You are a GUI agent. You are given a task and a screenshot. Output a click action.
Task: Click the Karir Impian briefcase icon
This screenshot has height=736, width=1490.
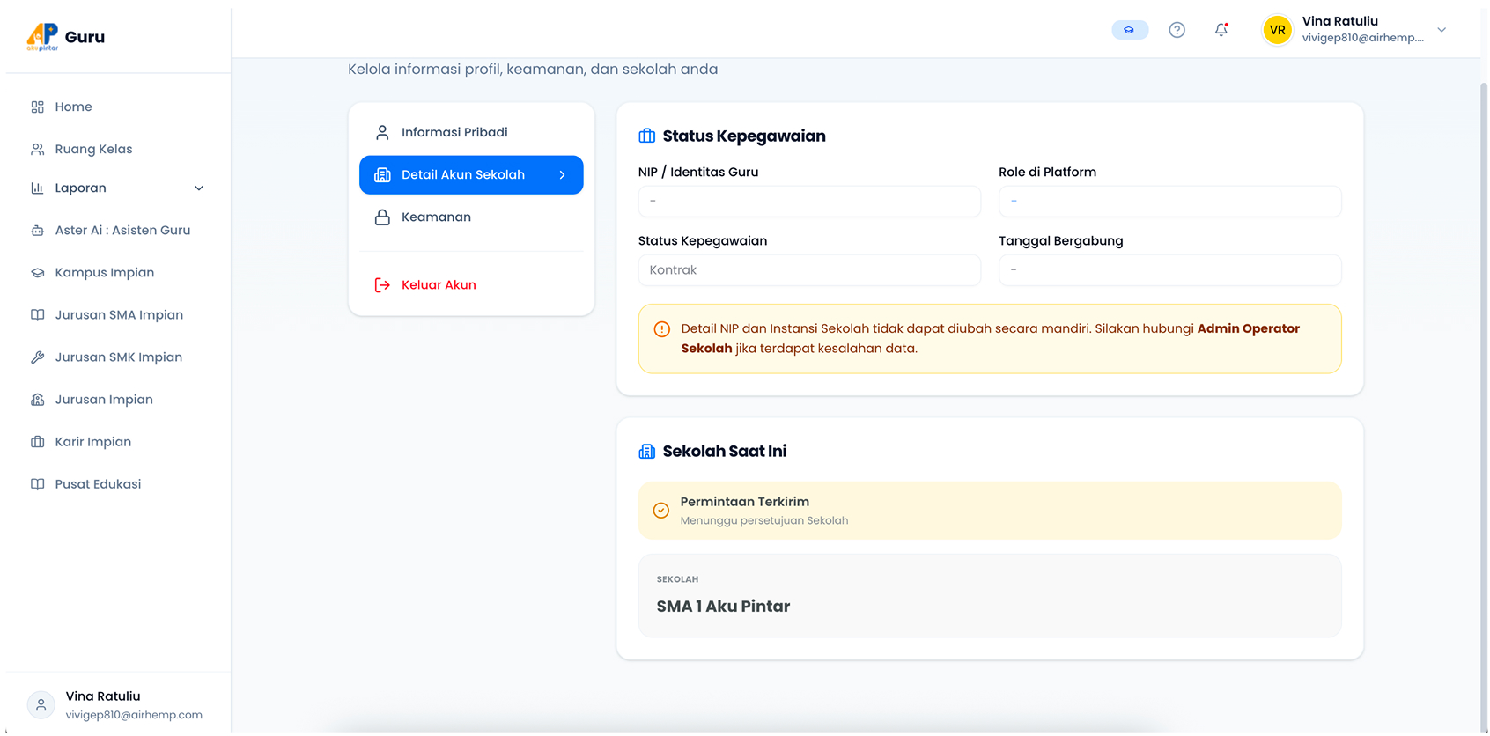click(x=37, y=442)
